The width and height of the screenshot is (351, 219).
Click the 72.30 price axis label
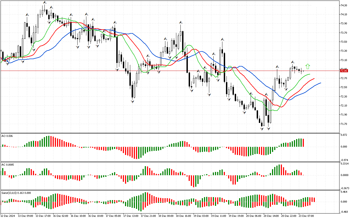[344, 96]
